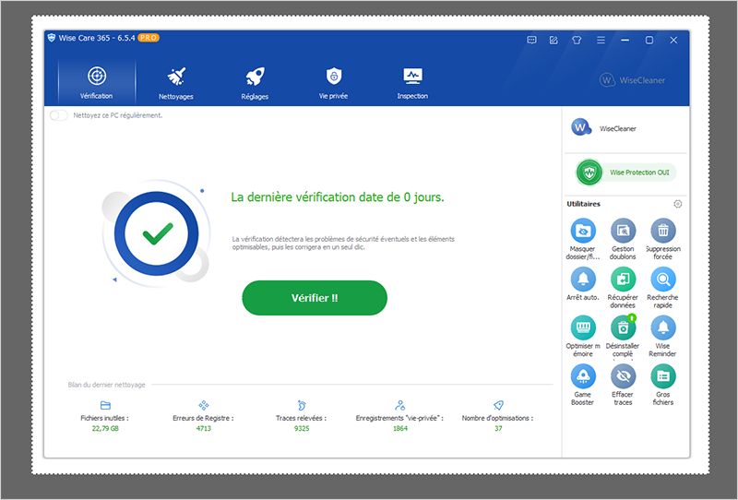This screenshot has height=500, width=738.
Task: Open the Gros fichiers utility
Action: pyautogui.click(x=662, y=385)
